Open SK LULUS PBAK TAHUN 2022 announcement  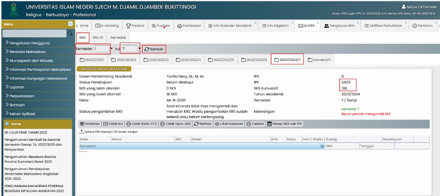coord(26,132)
